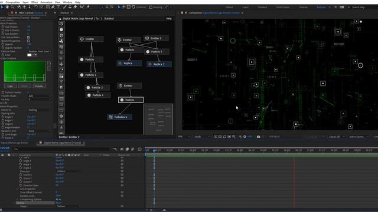Select the Eraser tool

point(76,7)
